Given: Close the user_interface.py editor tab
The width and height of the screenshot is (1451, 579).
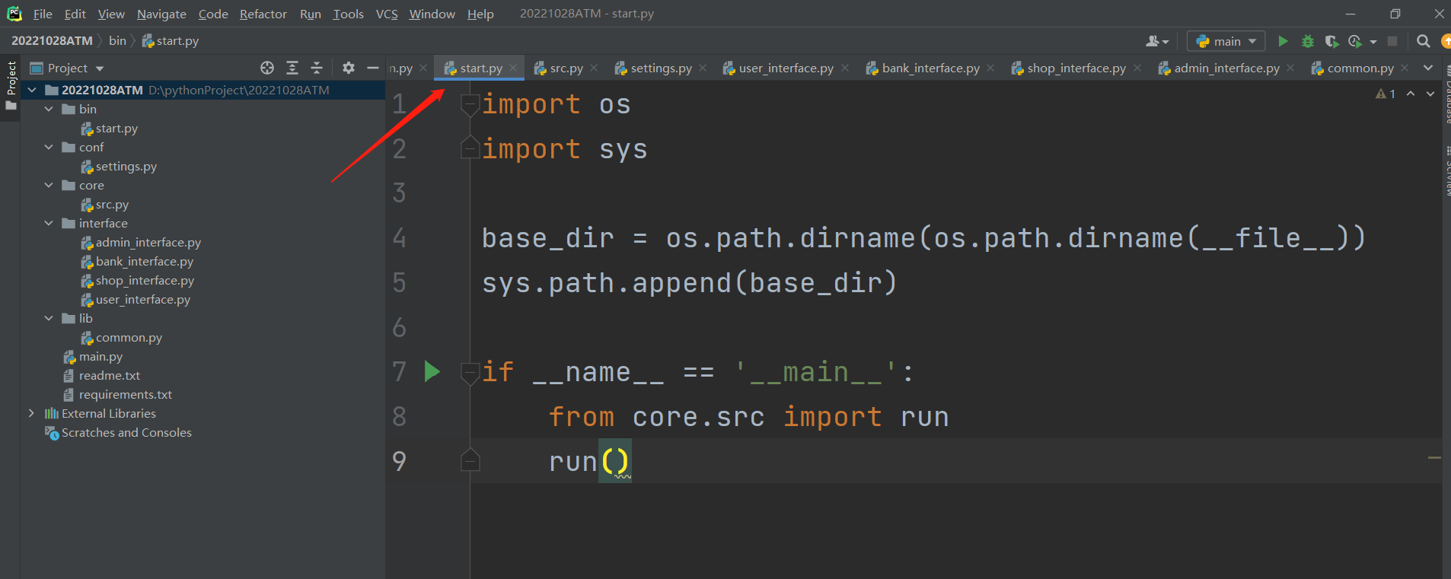Looking at the screenshot, I should (x=845, y=68).
